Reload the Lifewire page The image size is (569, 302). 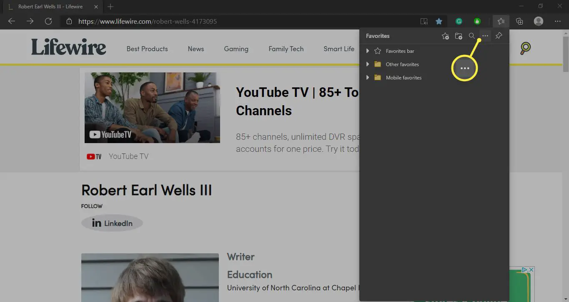(48, 21)
